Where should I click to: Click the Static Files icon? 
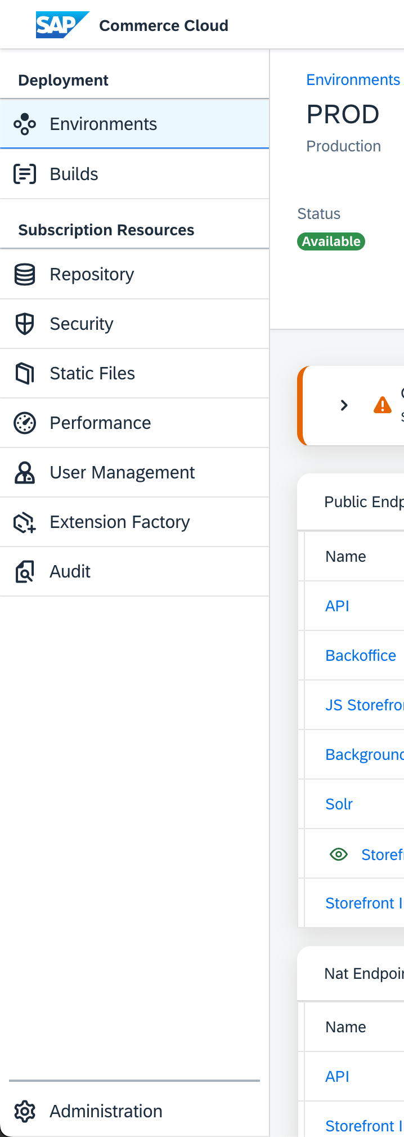25,373
